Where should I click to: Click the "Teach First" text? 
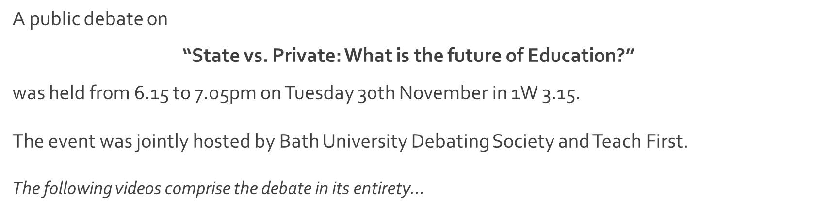[638, 141]
